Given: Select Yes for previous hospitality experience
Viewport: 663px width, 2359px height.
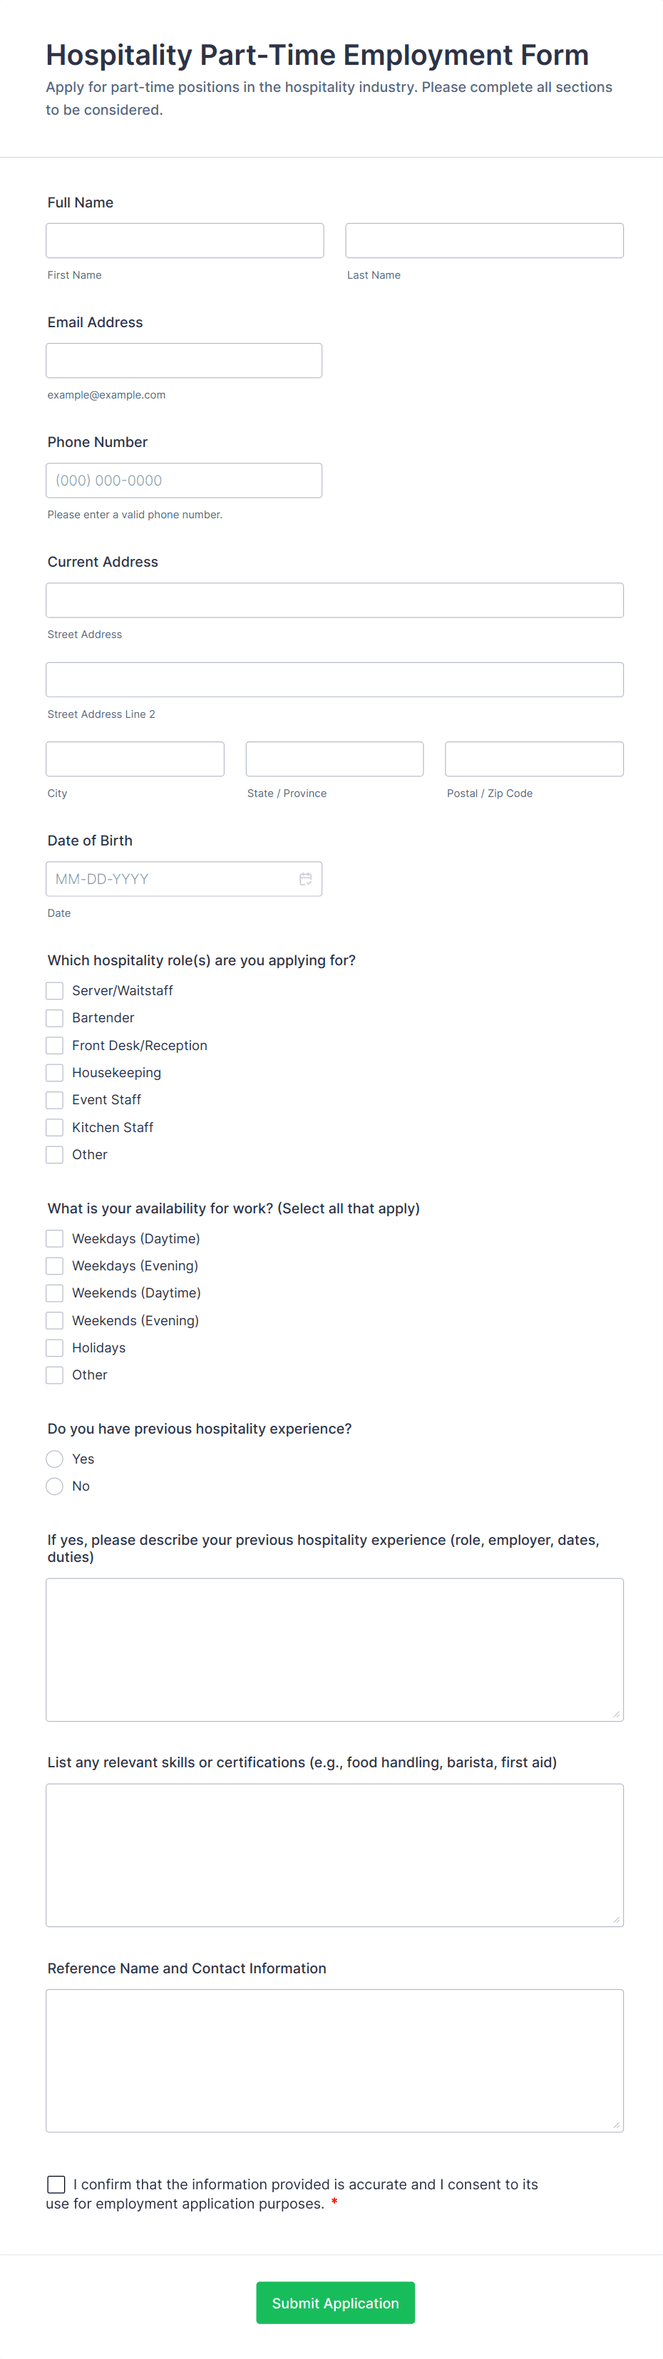Looking at the screenshot, I should tap(55, 1459).
